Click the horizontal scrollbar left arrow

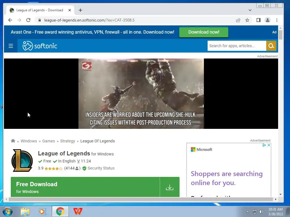(6, 199)
